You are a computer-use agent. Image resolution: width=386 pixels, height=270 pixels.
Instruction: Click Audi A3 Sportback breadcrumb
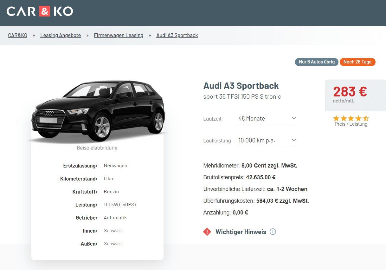[x=177, y=36]
